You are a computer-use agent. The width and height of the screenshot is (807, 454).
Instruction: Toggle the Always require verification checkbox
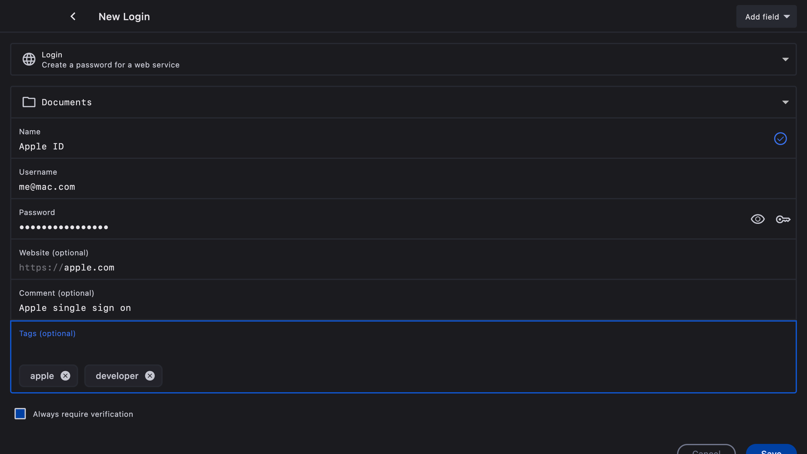(20, 414)
